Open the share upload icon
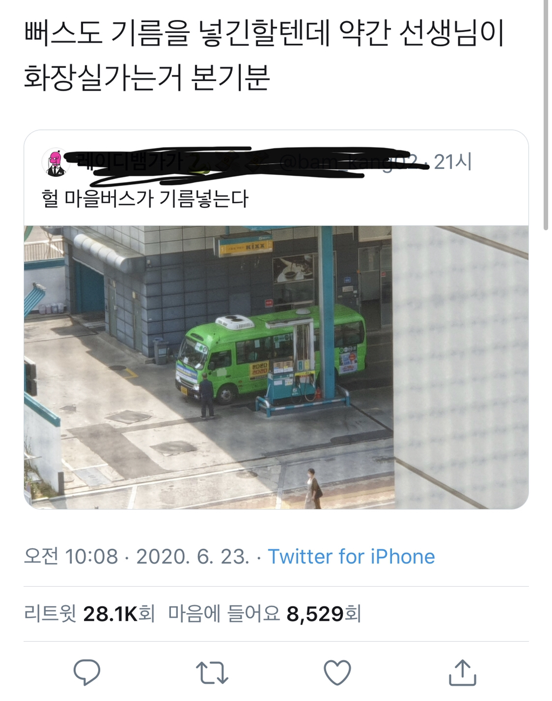This screenshot has height=701, width=552. pyautogui.click(x=463, y=672)
